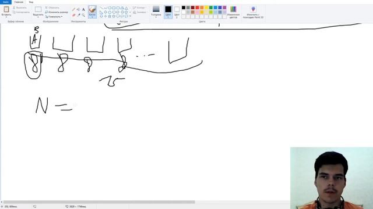373x209 pixels.
Task: Pick the green color swatch
Action: [211, 8]
